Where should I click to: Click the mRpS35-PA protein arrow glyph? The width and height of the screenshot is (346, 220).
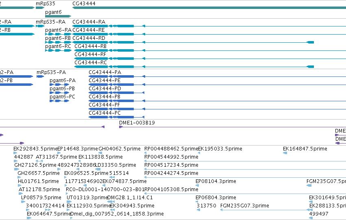(x=40, y=76)
